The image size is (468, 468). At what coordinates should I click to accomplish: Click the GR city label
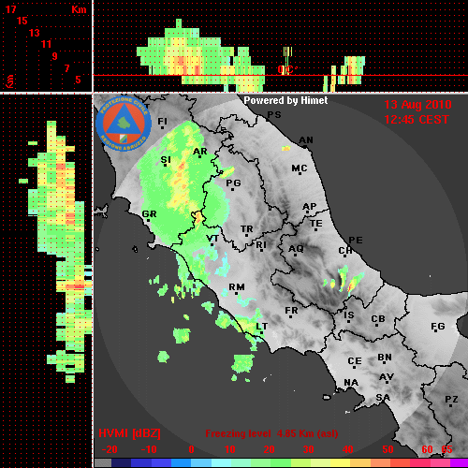(x=149, y=214)
